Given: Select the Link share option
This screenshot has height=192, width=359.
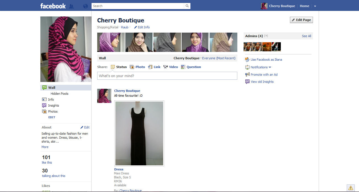Looking at the screenshot, I should click(154, 67).
